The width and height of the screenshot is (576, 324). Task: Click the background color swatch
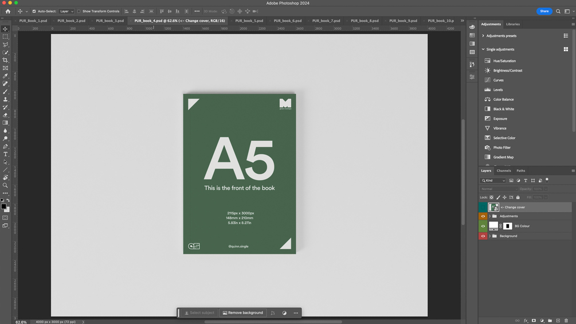pos(7,210)
